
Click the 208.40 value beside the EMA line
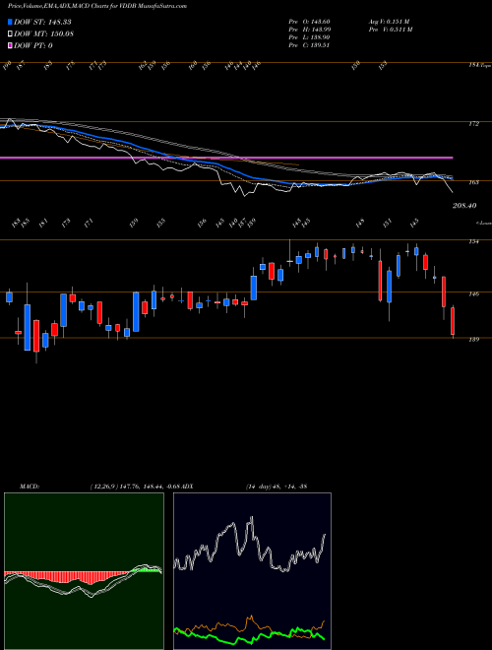coord(464,206)
